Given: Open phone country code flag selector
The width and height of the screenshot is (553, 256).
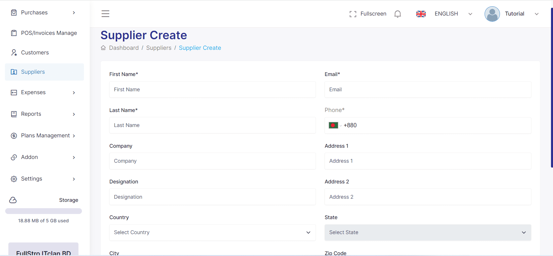Looking at the screenshot, I should [x=335, y=125].
